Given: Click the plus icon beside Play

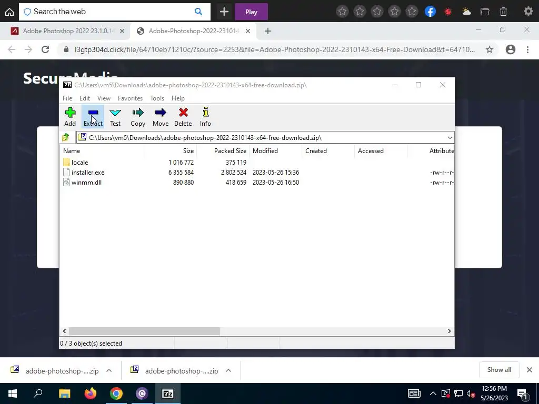Looking at the screenshot, I should point(224,12).
